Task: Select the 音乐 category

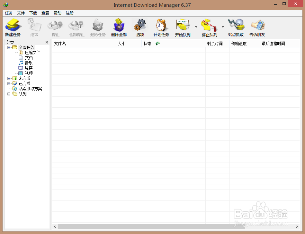Action: (29, 63)
